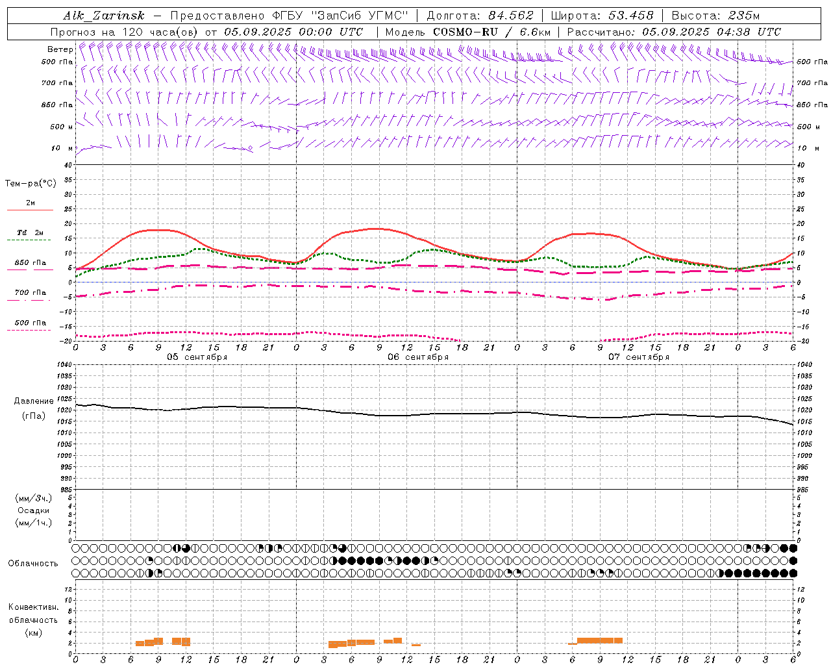Viewport: 831px width, 665px height.
Task: Select the (мм/3ч.) precipitation unit label
Action: (33, 498)
